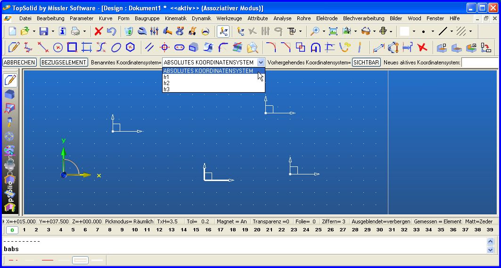Screen dimensions: 501x268
Task: Click the printer icon
Action: click(x=75, y=31)
